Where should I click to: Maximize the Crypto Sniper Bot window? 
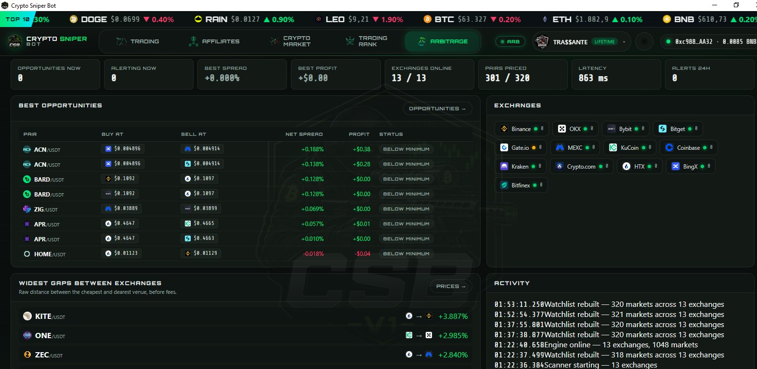pyautogui.click(x=736, y=5)
